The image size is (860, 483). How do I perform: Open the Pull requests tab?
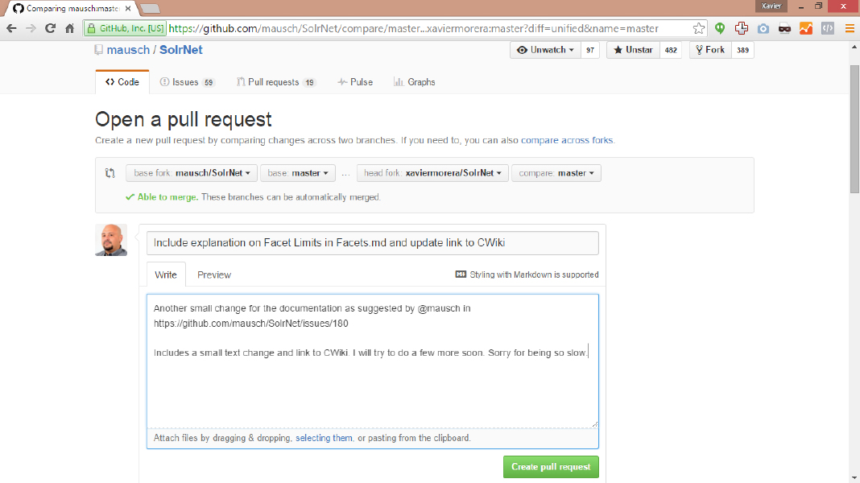(x=276, y=82)
